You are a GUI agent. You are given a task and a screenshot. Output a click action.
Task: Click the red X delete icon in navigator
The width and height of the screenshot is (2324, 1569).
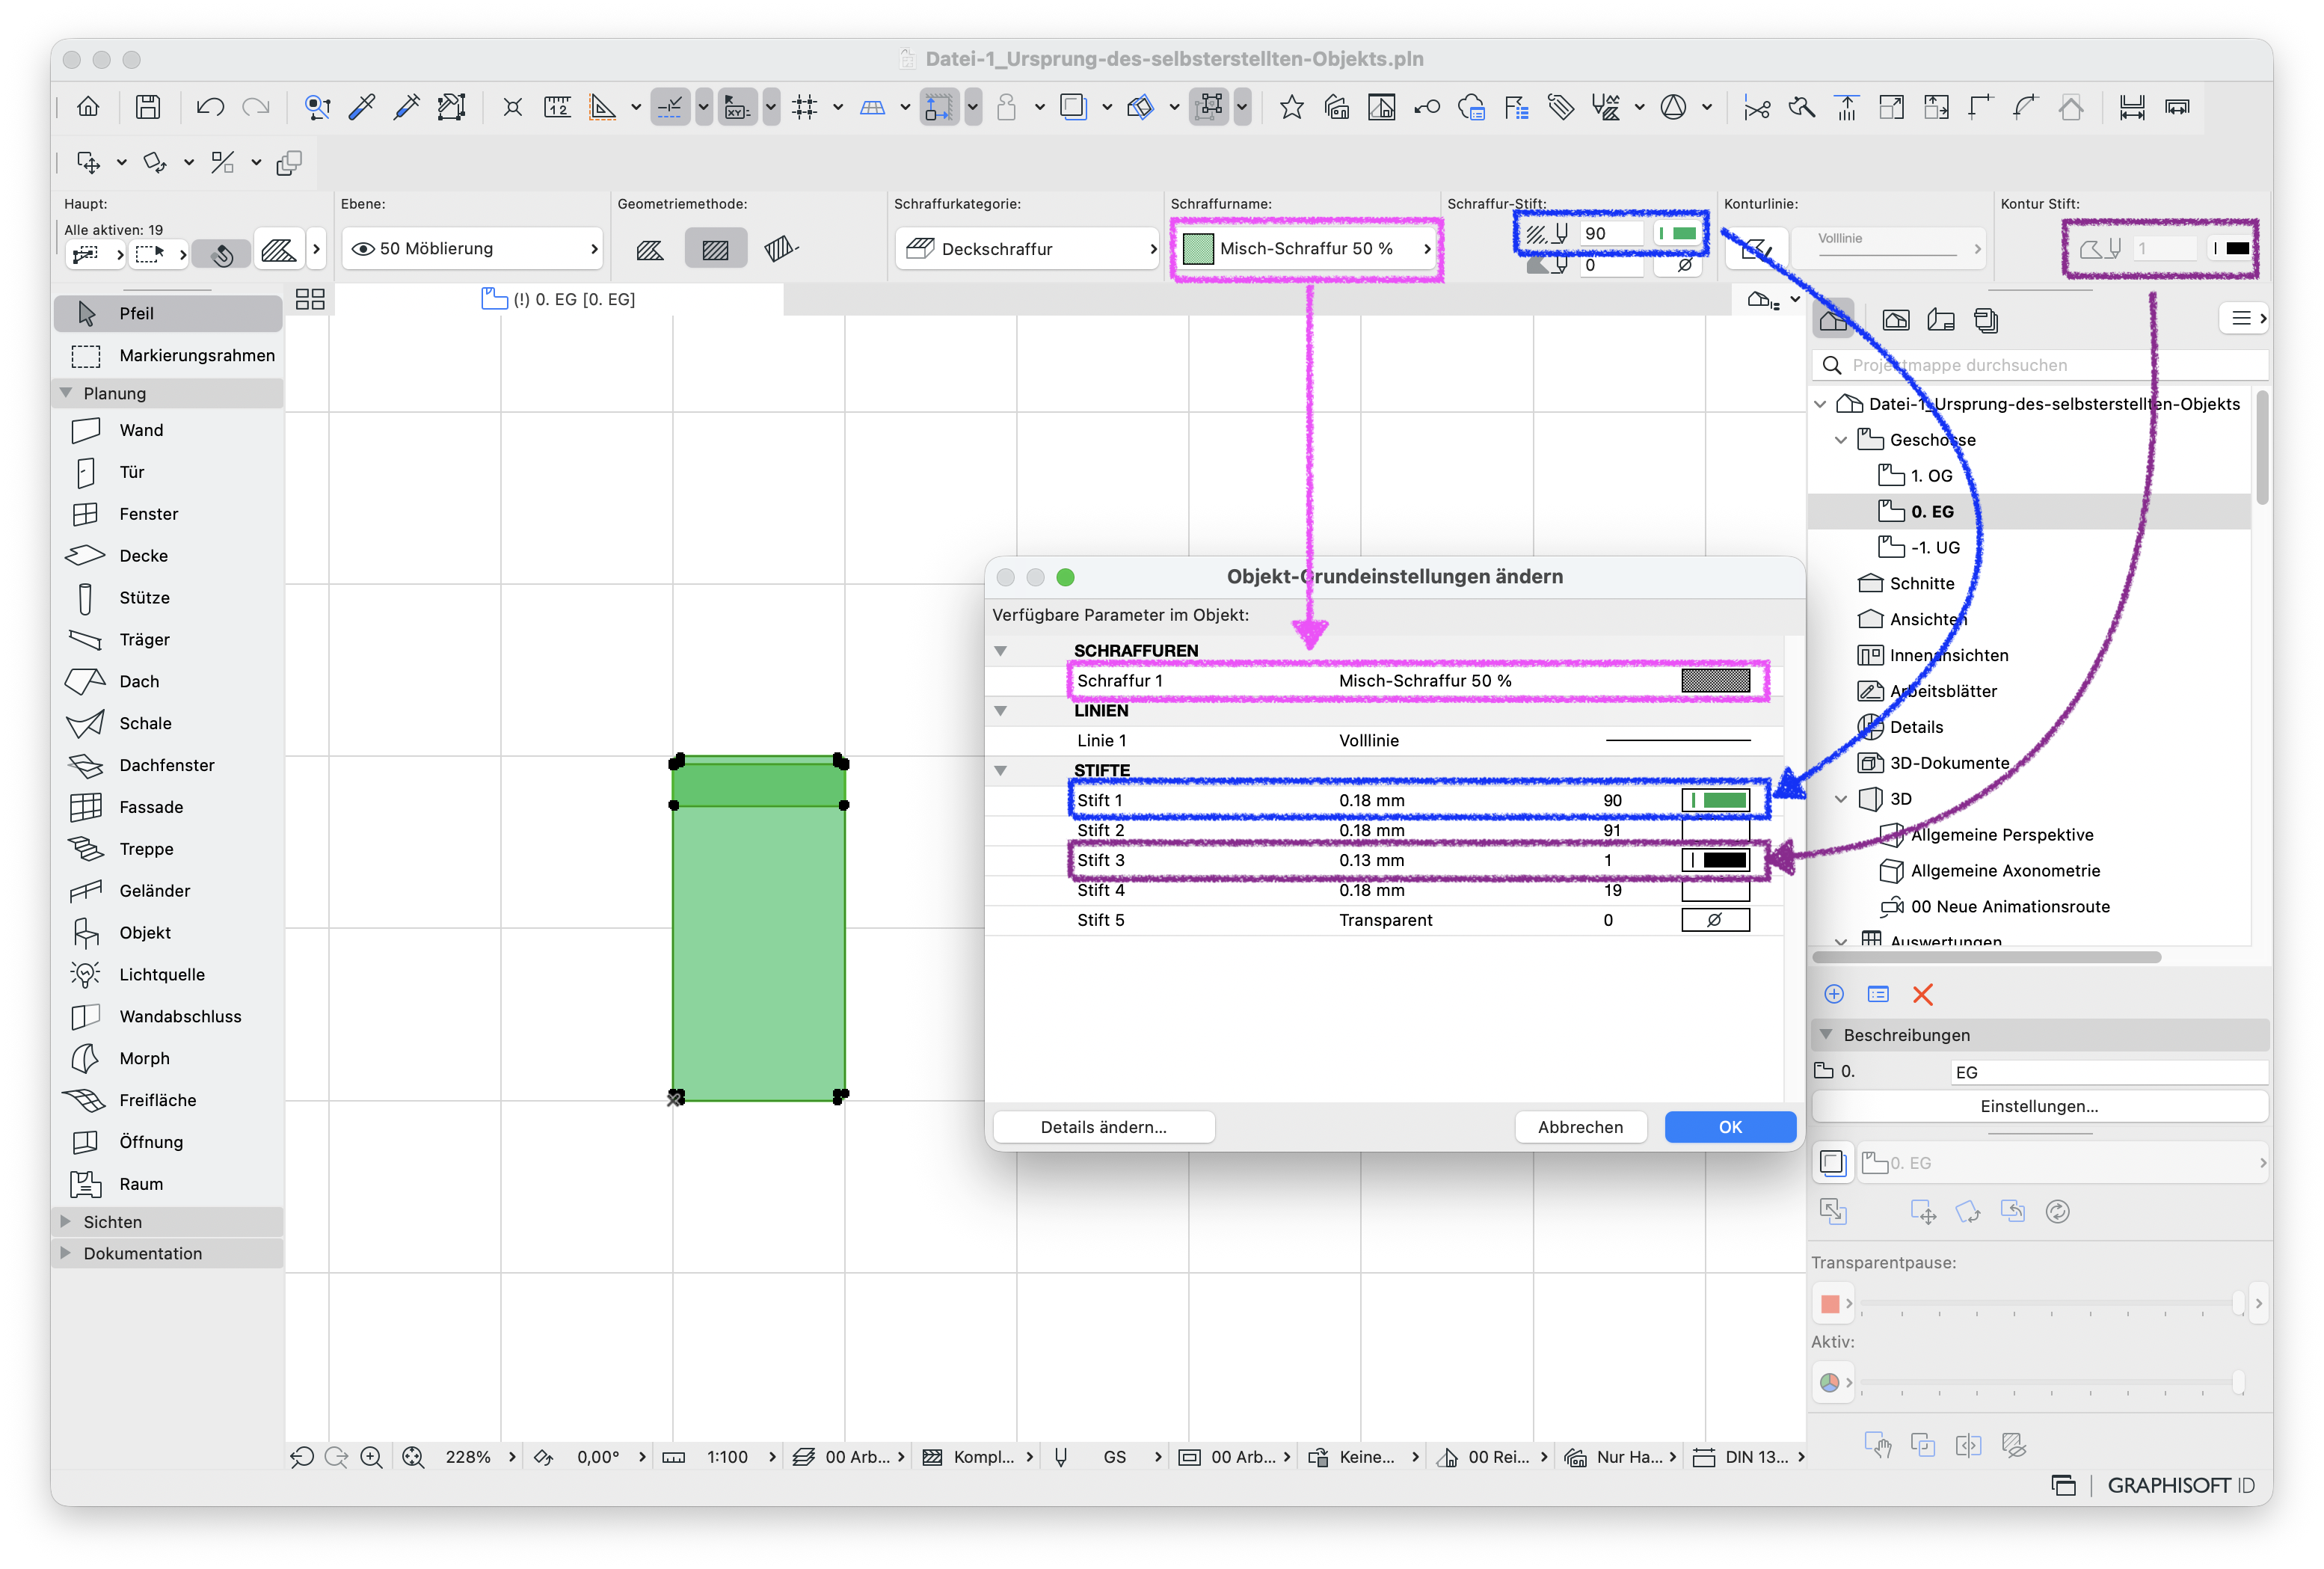(x=1922, y=994)
